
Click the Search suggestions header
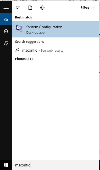(x=30, y=42)
